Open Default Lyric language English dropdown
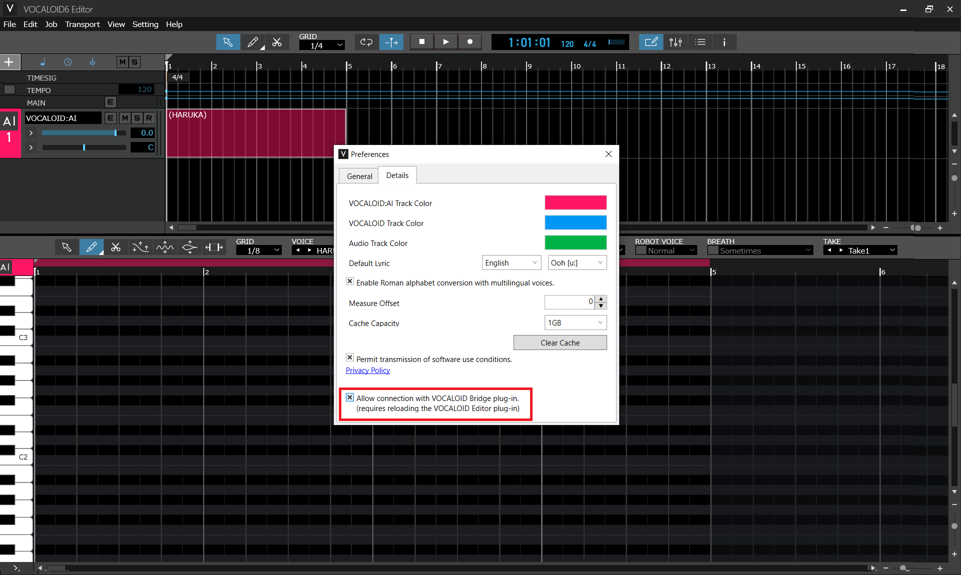The width and height of the screenshot is (961, 575). point(511,263)
